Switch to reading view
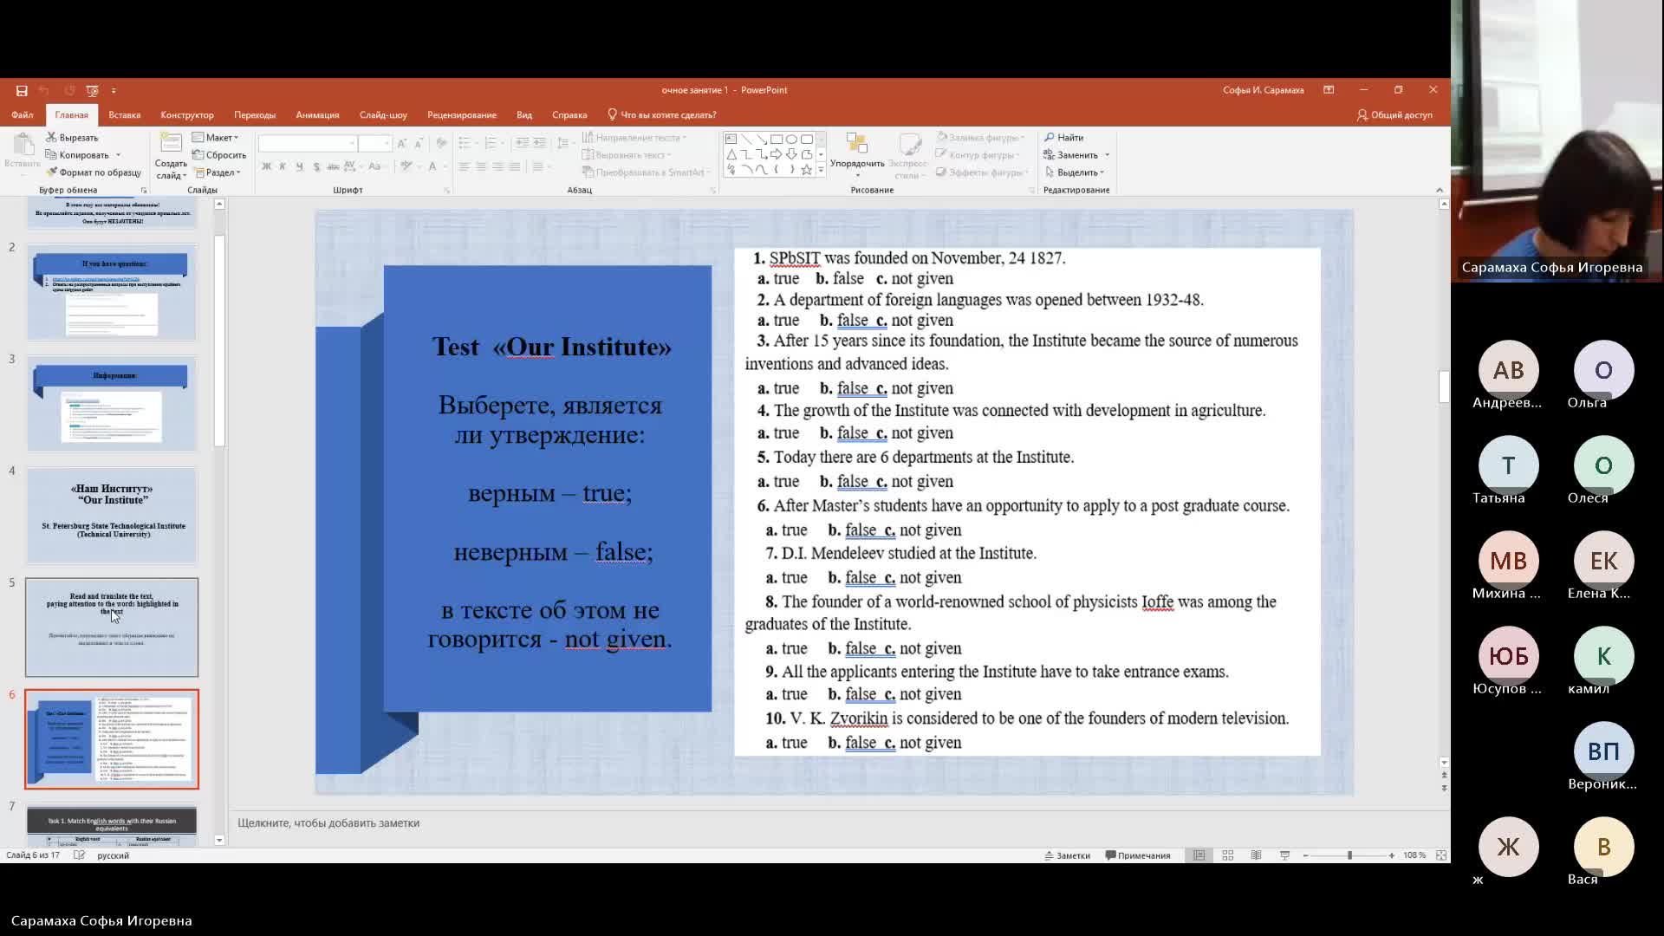This screenshot has width=1664, height=936. (x=1257, y=855)
